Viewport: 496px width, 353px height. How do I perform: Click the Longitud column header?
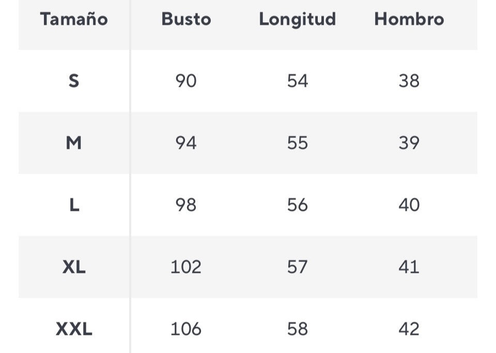tap(297, 19)
